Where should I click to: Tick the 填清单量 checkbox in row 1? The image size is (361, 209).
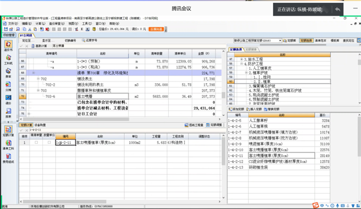coord(36,142)
